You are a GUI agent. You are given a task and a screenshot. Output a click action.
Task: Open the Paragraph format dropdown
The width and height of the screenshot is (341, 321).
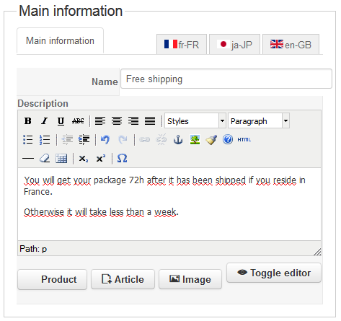click(x=259, y=120)
